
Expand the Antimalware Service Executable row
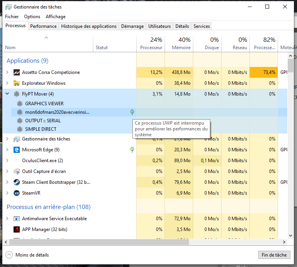coord(7,219)
